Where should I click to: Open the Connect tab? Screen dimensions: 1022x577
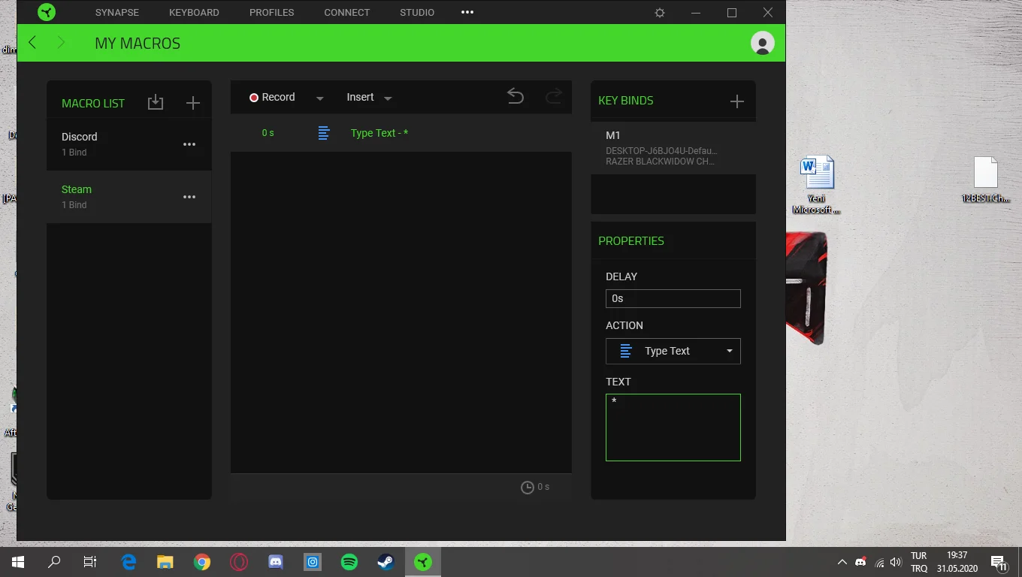pos(347,12)
